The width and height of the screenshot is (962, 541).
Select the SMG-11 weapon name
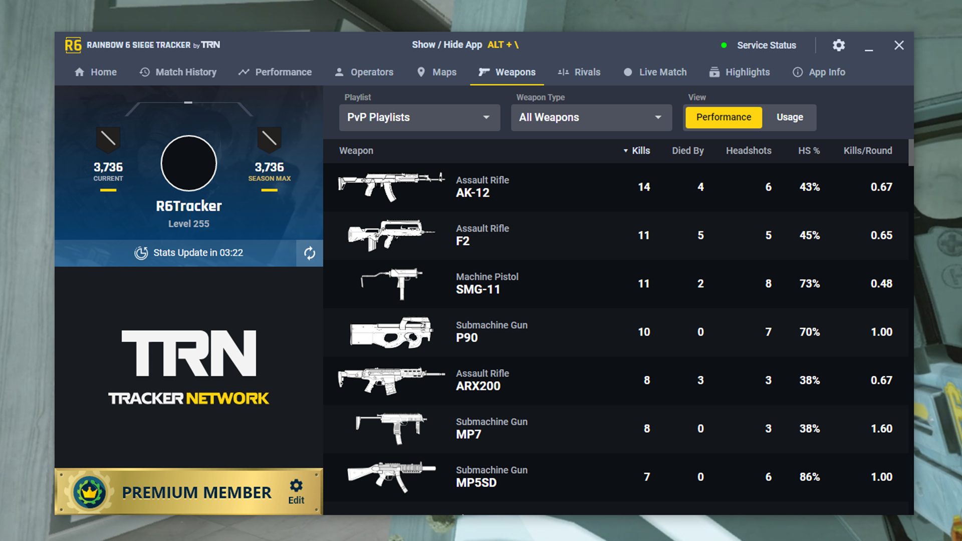tap(478, 290)
